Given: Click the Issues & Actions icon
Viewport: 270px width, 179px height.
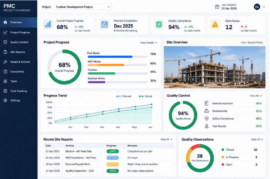Looking at the screenshot, I should click(x=5, y=62).
